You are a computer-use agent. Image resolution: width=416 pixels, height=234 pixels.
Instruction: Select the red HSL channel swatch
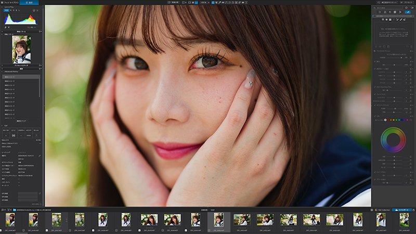pyautogui.click(x=388, y=120)
